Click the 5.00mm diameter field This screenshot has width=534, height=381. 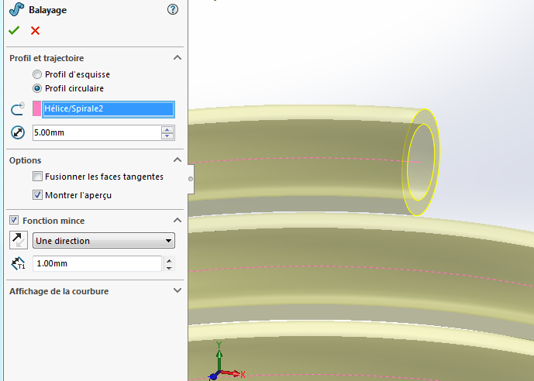pos(97,132)
